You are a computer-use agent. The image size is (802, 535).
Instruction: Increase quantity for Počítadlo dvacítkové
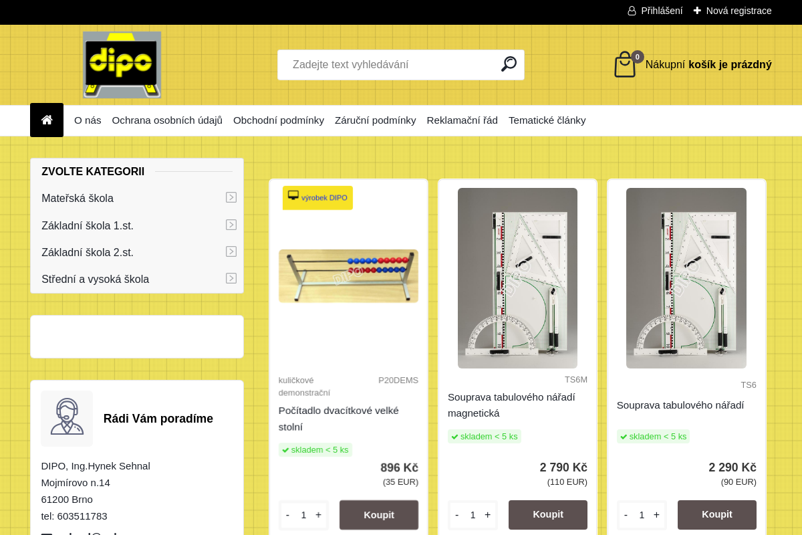pos(318,515)
